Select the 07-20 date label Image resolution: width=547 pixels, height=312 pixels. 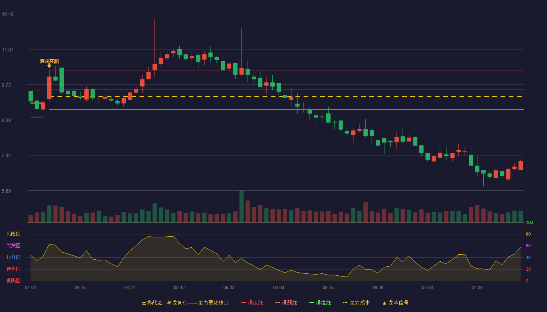[x=477, y=287]
